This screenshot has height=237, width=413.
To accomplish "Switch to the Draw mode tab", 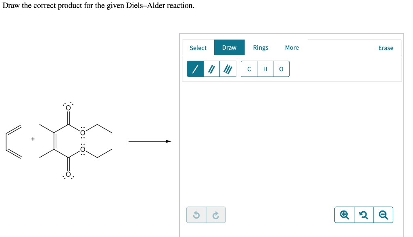I will click(229, 47).
